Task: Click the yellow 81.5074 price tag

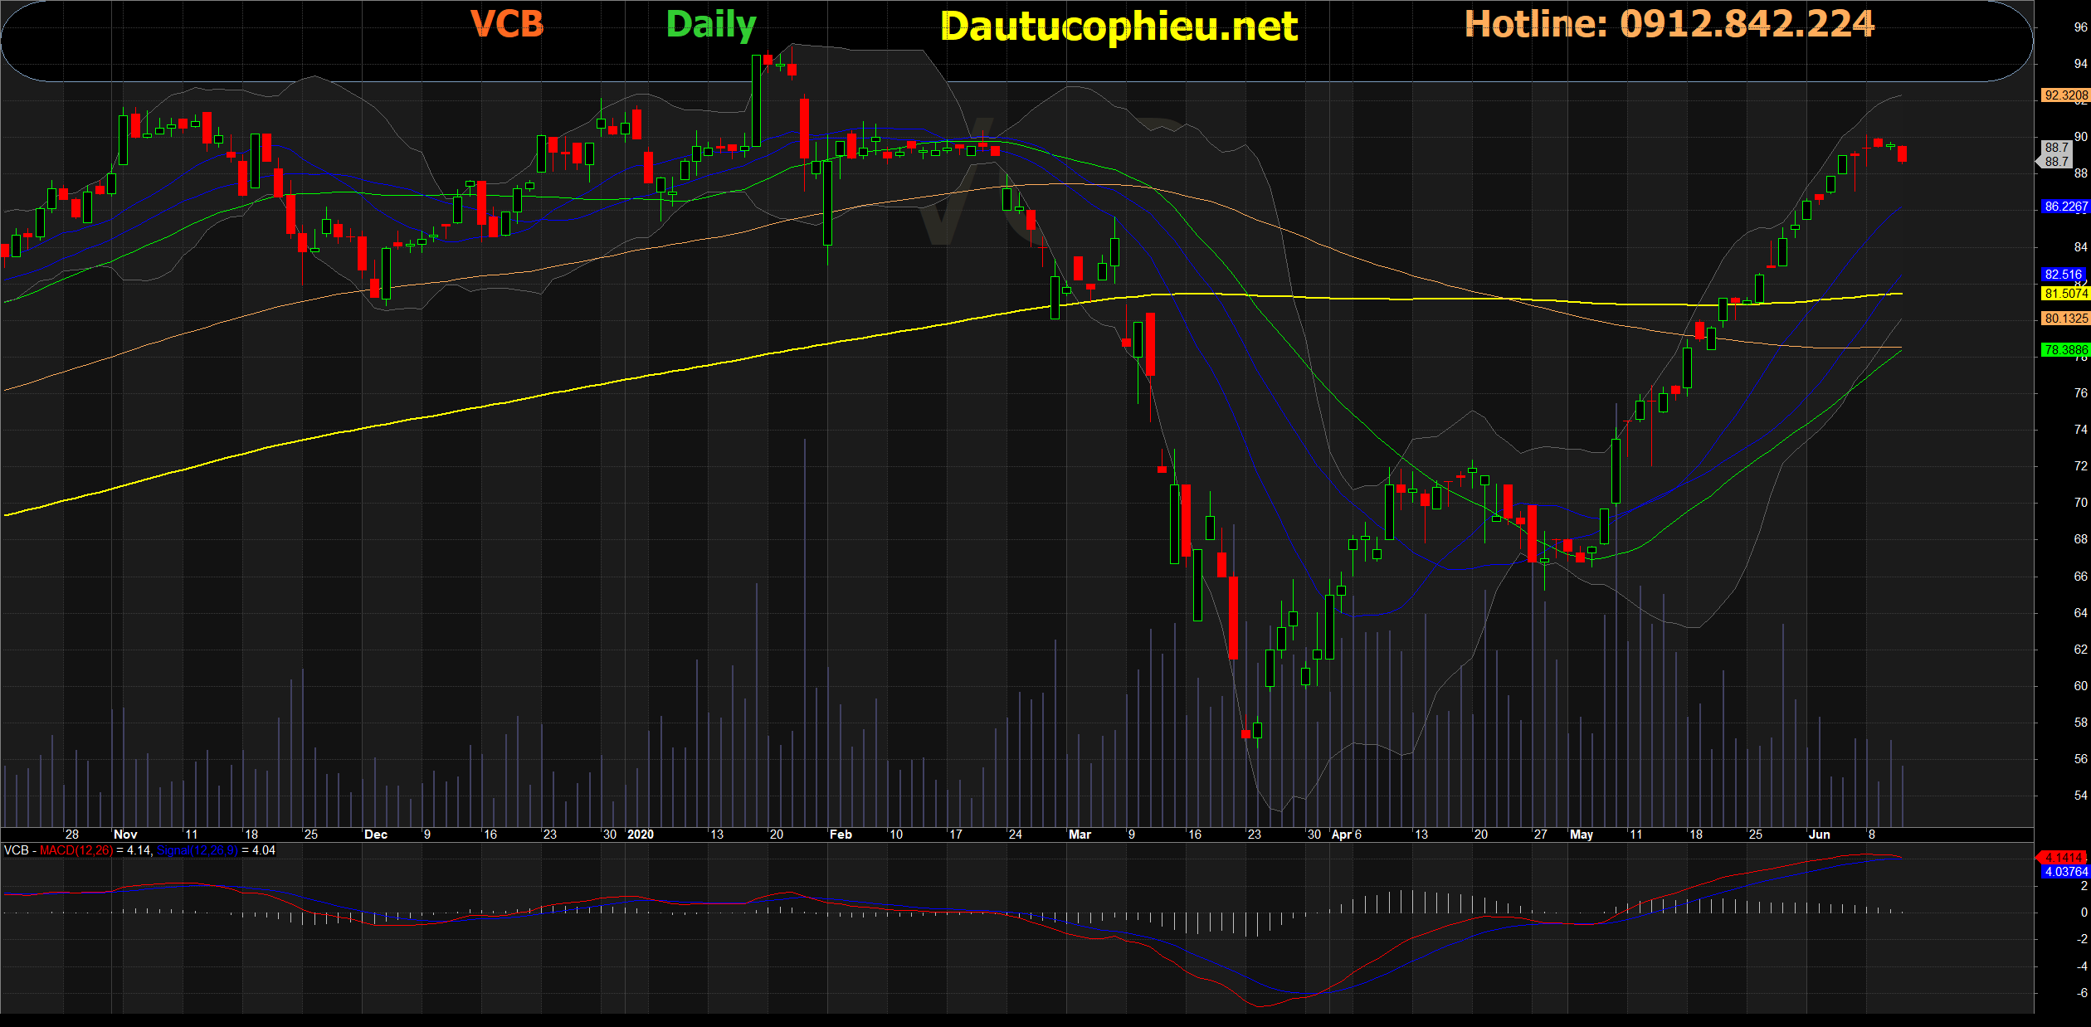Action: (2064, 294)
